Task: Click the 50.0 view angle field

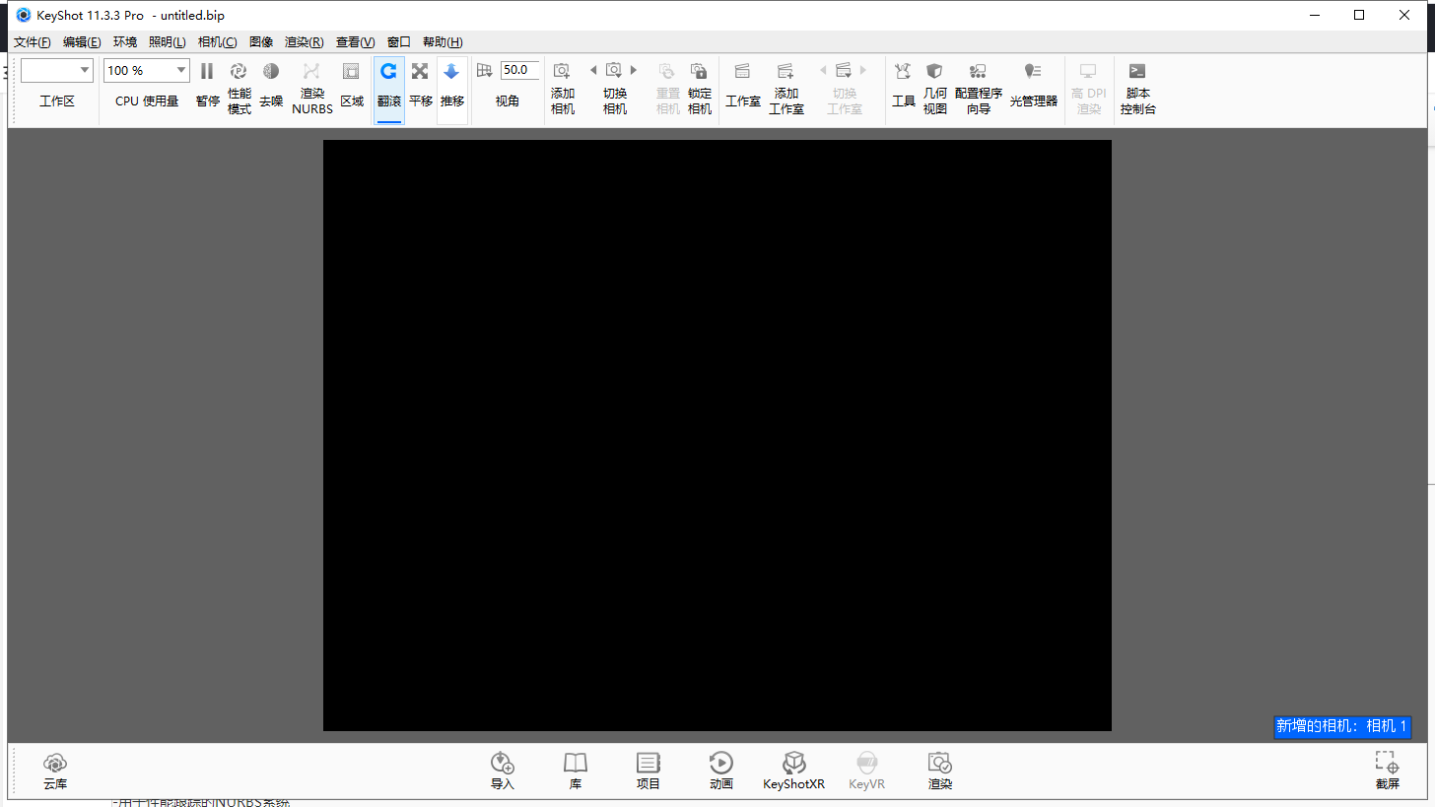Action: coord(519,70)
